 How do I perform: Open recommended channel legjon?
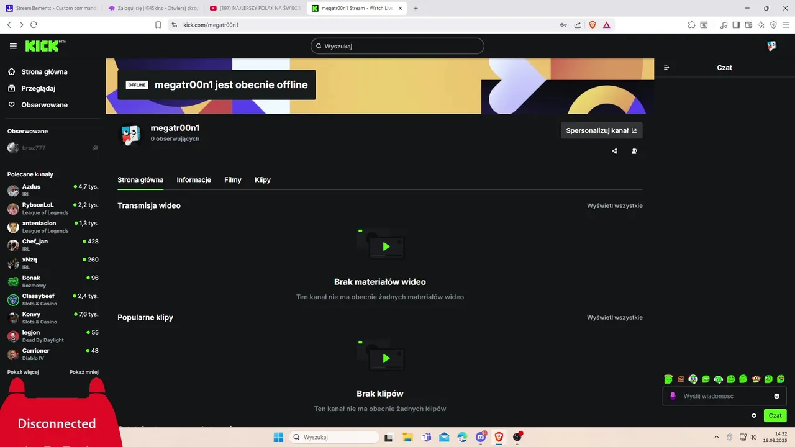(x=53, y=336)
